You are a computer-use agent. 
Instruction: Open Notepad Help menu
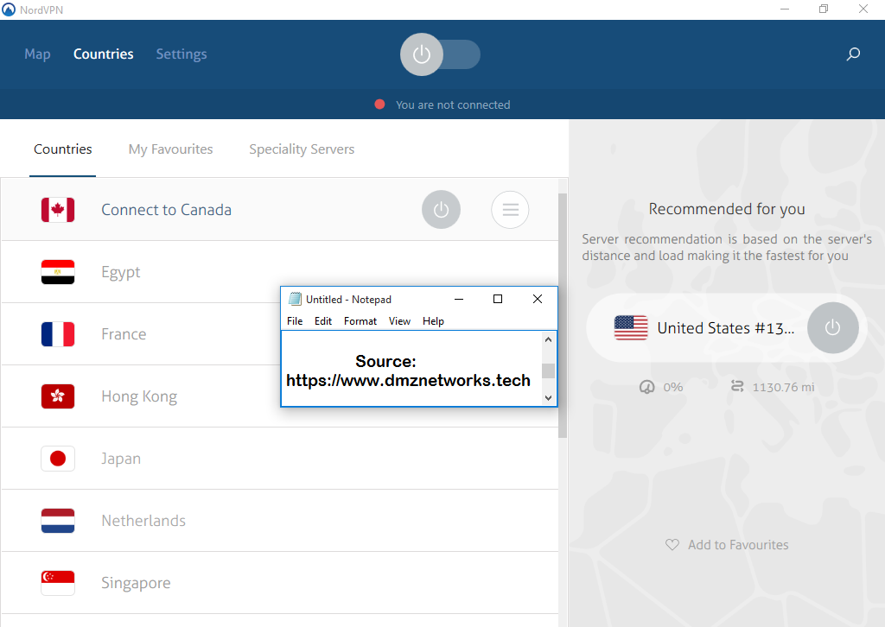pyautogui.click(x=434, y=320)
